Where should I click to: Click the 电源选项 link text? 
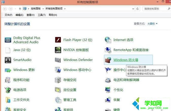point(20,90)
